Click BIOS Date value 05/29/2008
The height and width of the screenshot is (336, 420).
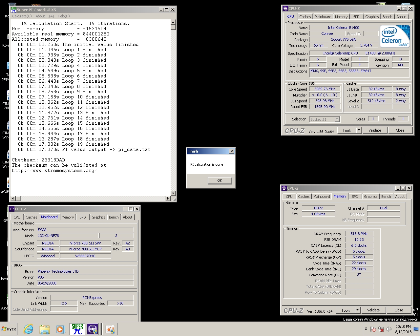pos(85,283)
